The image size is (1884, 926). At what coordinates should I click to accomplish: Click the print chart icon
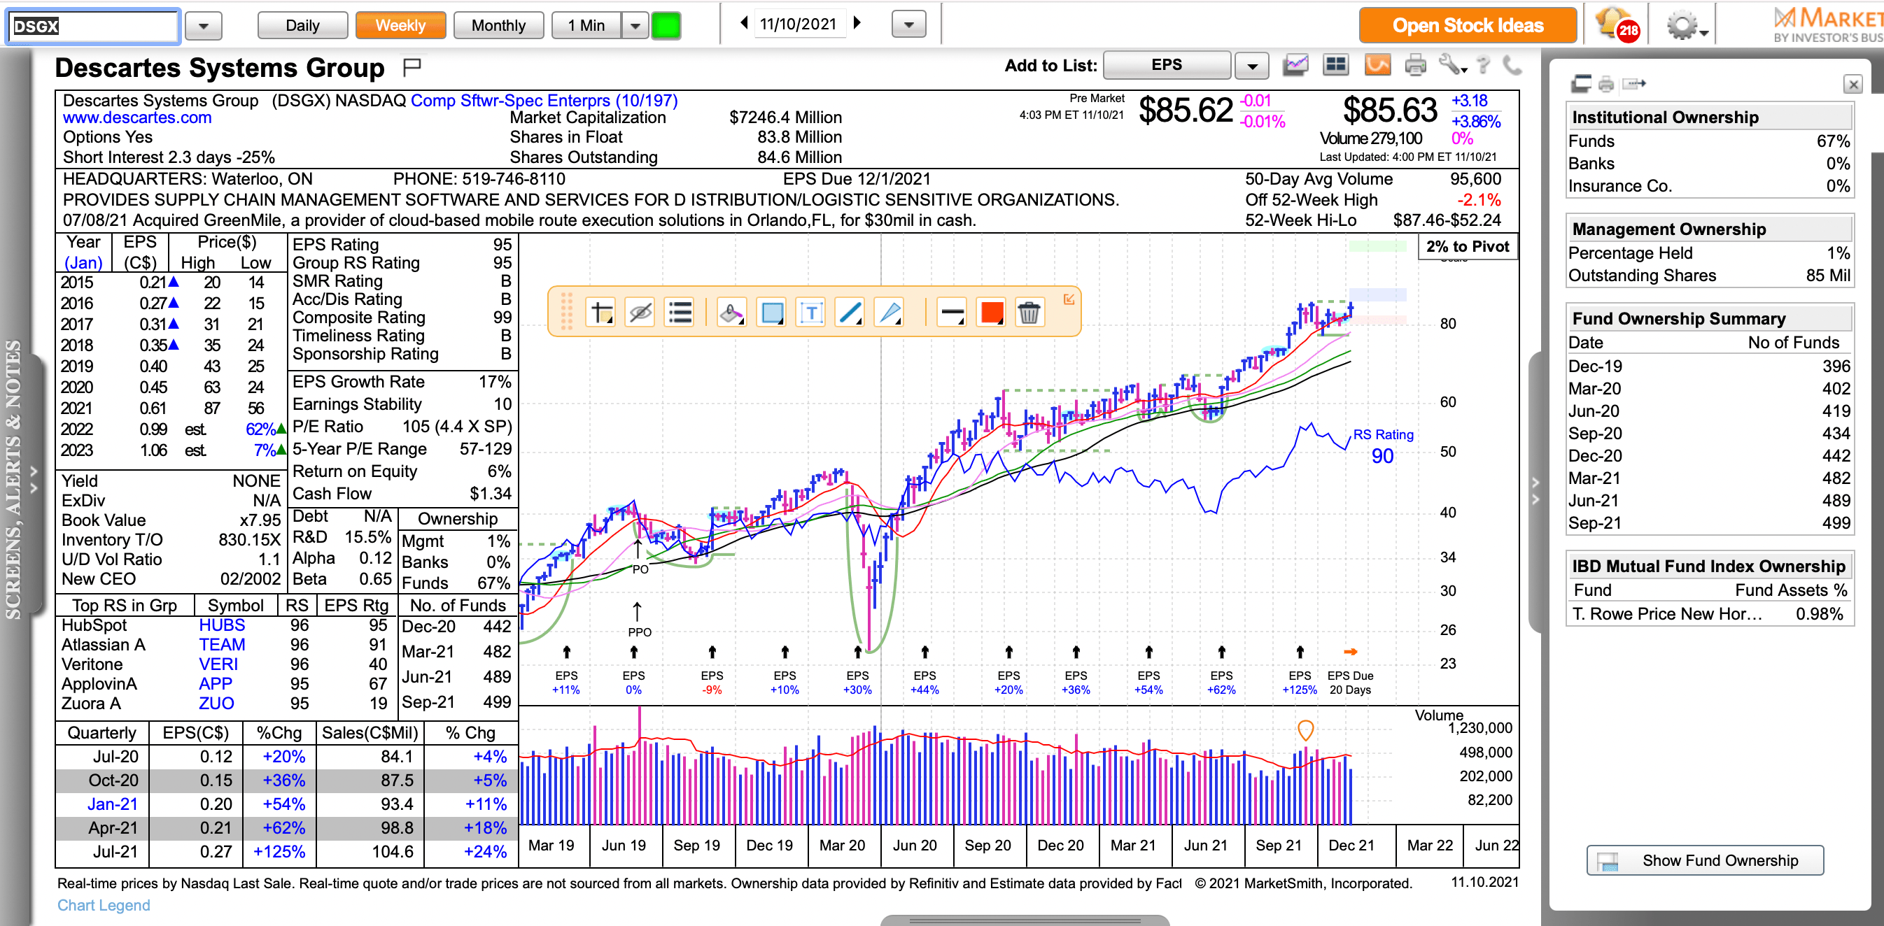pyautogui.click(x=1415, y=66)
